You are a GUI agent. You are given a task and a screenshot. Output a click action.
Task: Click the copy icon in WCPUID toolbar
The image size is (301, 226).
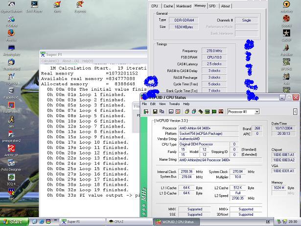(162, 112)
